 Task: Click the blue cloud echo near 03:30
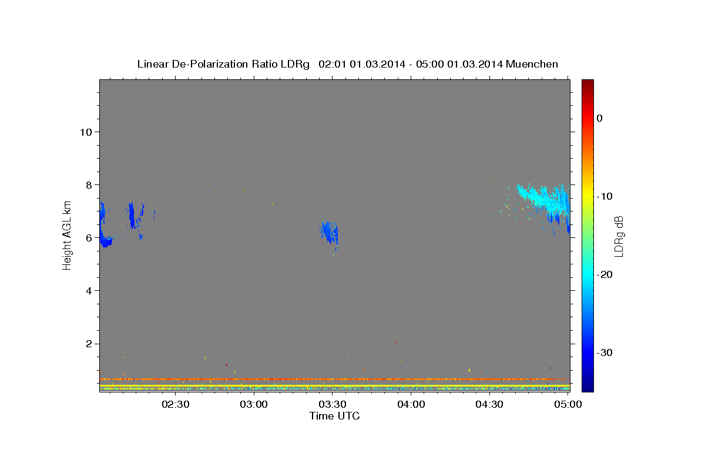[329, 232]
